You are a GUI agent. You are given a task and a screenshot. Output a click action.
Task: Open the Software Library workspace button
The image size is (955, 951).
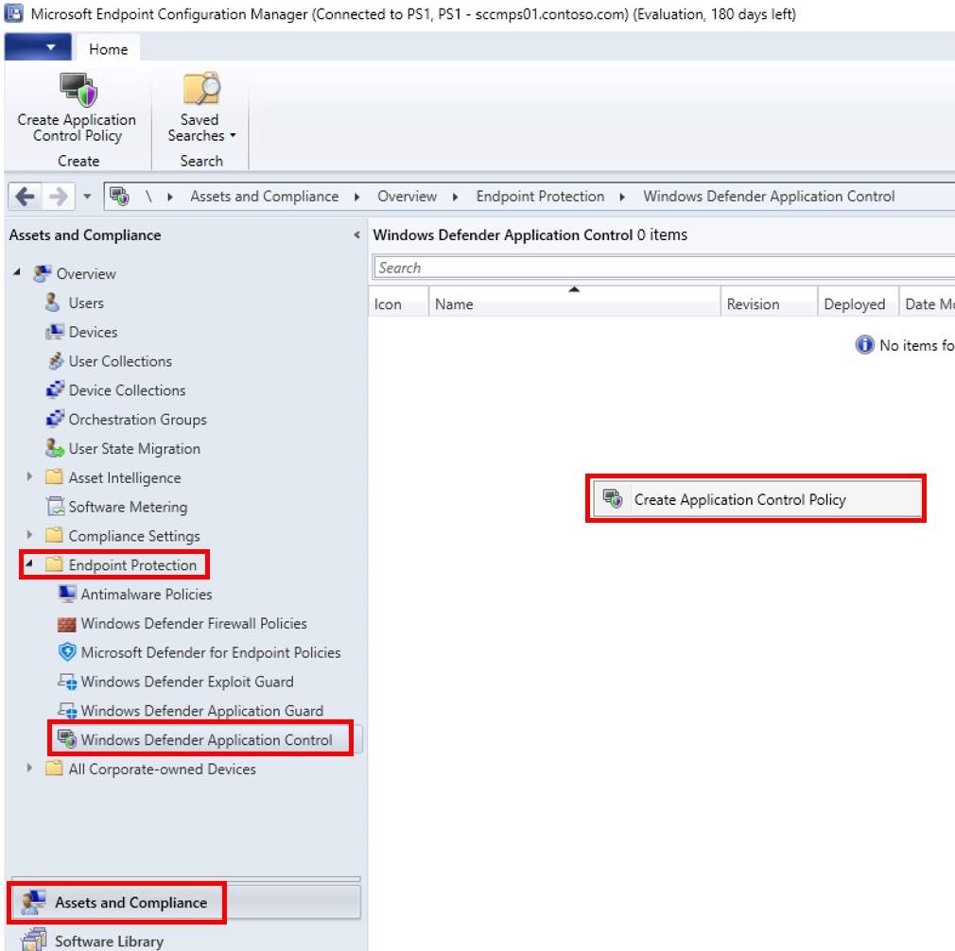coord(186,940)
